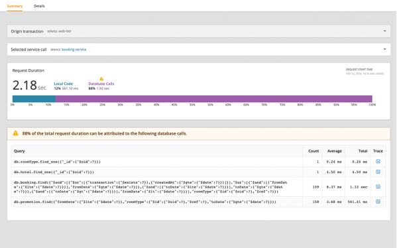Screen dimensions: 397x248
Task: Click blue Local Code bar segment
Action: coord(34,99)
